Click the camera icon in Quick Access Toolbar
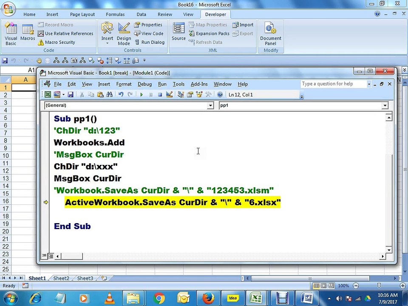The height and width of the screenshot is (306, 408). (x=74, y=61)
